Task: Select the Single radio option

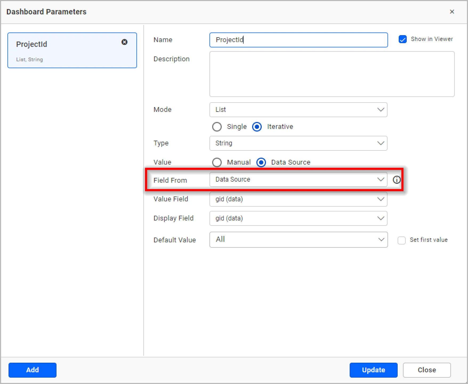Action: 217,127
